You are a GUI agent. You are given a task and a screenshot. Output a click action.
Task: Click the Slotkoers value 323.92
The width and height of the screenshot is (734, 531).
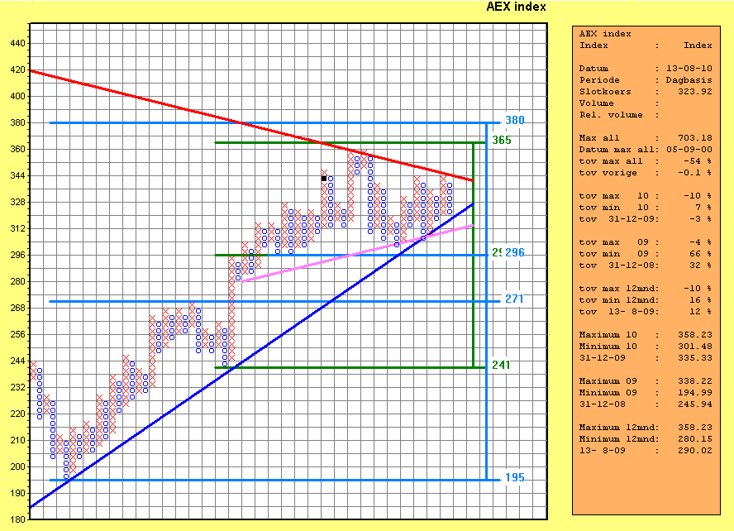point(694,92)
